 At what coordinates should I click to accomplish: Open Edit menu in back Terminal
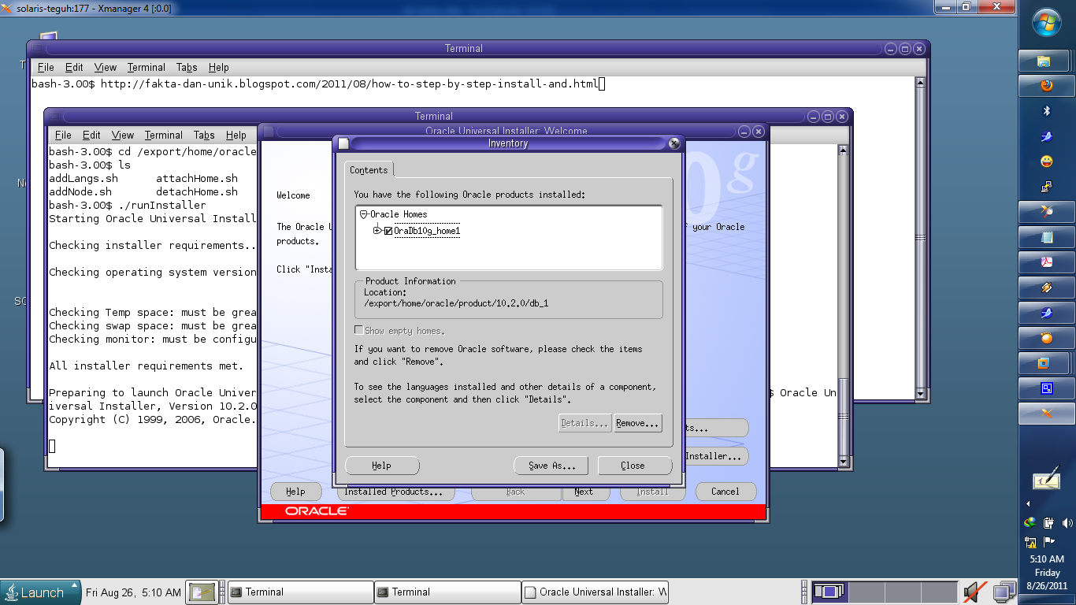point(74,68)
